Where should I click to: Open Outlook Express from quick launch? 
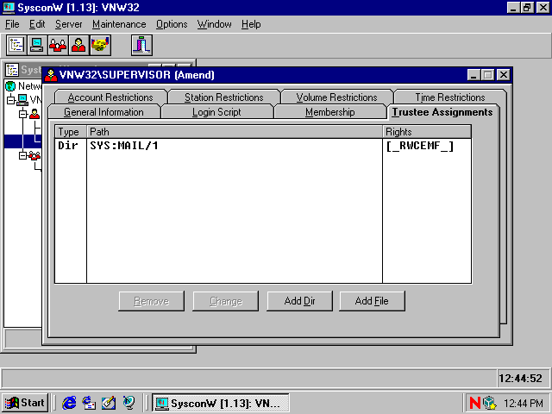(89, 403)
